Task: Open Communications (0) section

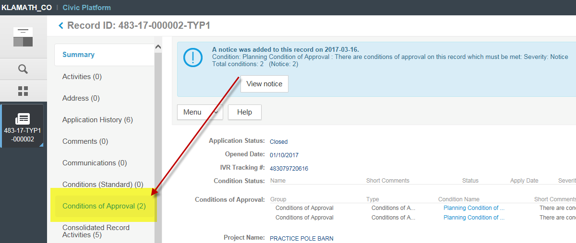Action: (x=95, y=163)
